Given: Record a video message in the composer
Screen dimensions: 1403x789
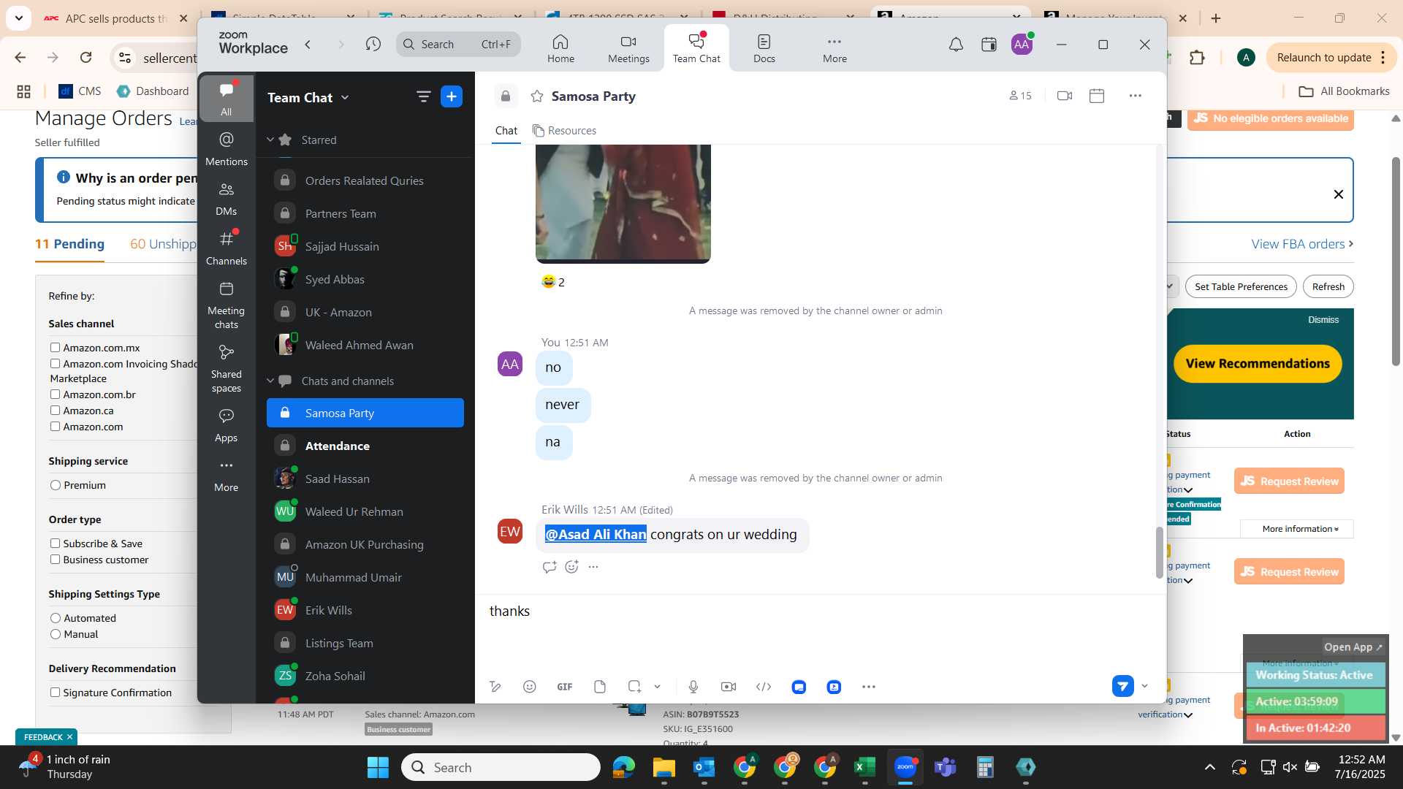Looking at the screenshot, I should (729, 687).
